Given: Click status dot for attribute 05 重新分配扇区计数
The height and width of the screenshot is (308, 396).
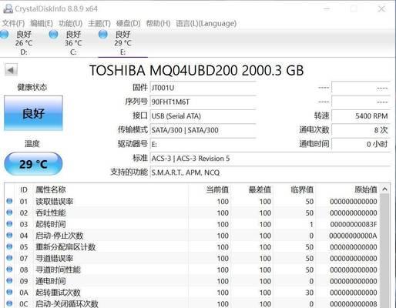Looking at the screenshot, I should pos(9,246).
